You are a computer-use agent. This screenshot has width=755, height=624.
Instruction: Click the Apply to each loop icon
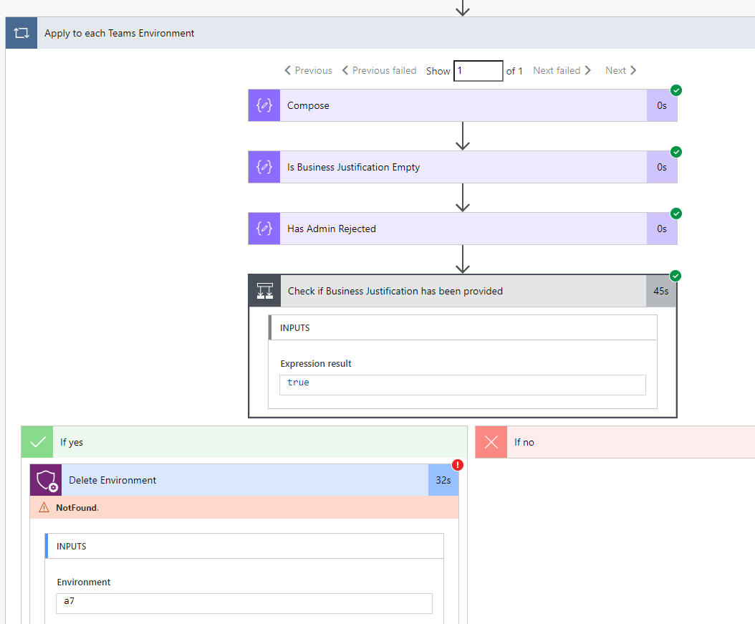(21, 32)
